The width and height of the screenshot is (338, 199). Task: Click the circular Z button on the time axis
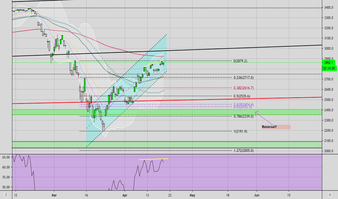coord(6,195)
